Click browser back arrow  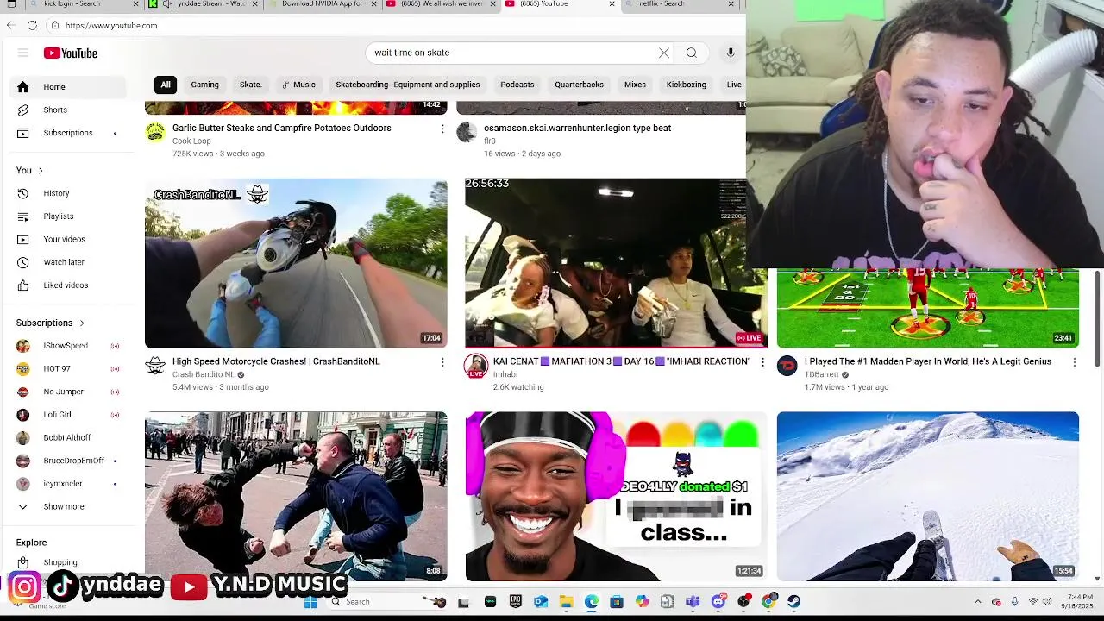[x=11, y=25]
